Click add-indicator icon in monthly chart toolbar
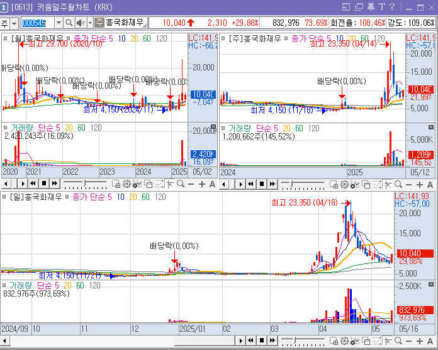 [137, 184]
